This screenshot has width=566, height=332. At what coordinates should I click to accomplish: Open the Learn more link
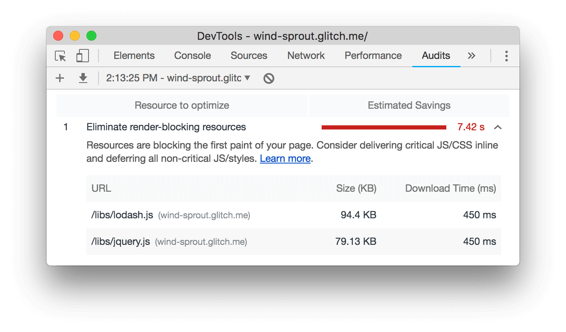tap(285, 159)
